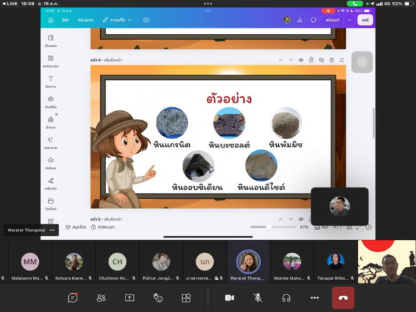Unmute the microphone in call bar
This screenshot has width=416, height=312.
point(257,298)
